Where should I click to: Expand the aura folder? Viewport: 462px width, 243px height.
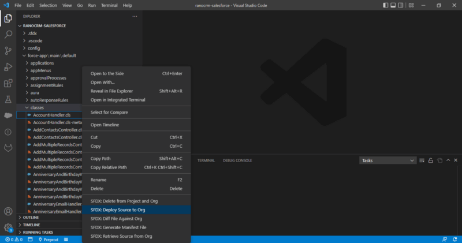click(35, 92)
